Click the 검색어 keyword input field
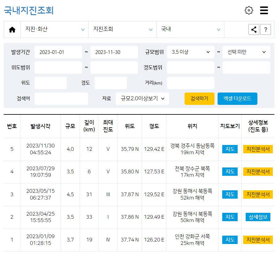The image size is (279, 256). 61,99
